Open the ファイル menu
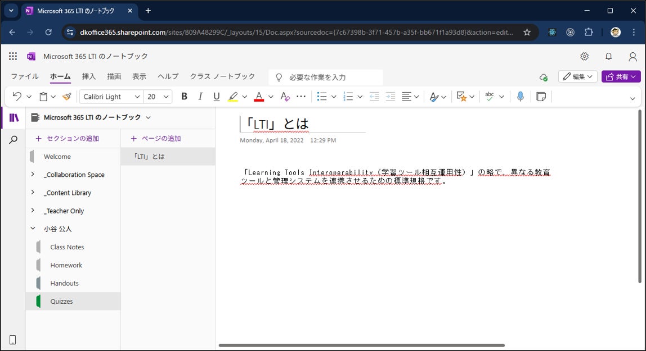This screenshot has height=351, width=646. [x=25, y=76]
